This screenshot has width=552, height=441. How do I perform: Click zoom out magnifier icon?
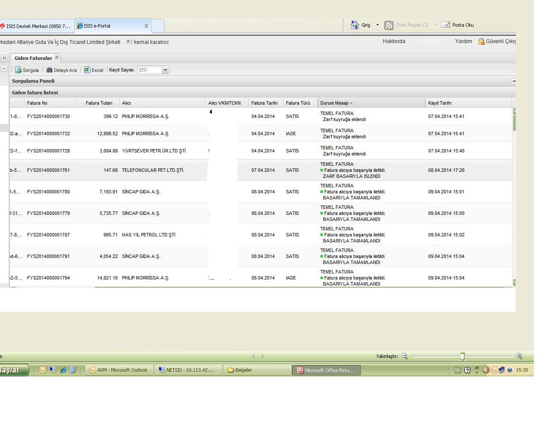point(405,356)
